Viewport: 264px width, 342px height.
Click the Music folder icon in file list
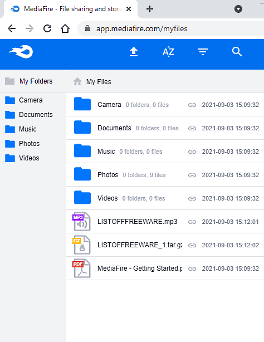[82, 151]
